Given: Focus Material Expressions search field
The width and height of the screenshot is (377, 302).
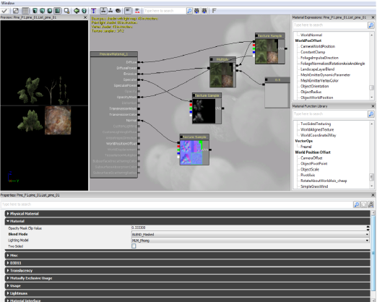Looking at the screenshot, I should point(330,25).
